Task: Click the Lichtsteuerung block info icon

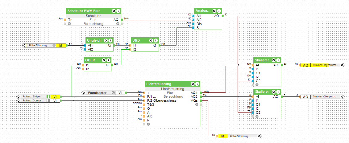Action: [197, 84]
